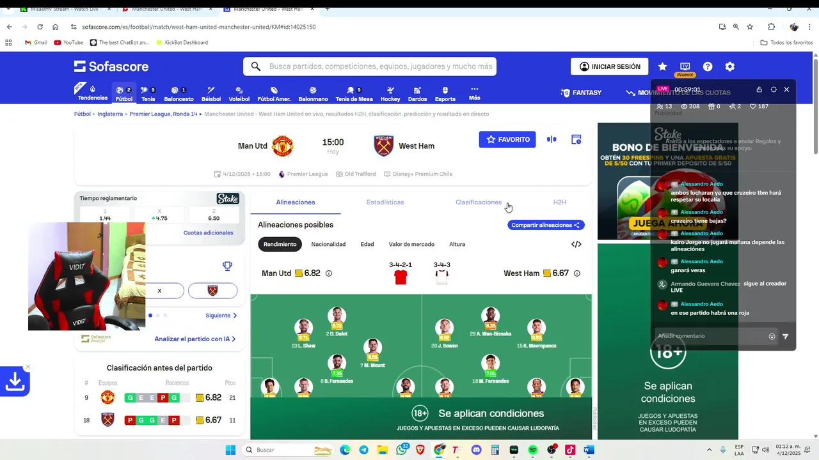Viewport: 819px width, 460px height.
Task: Click the calendar icon beside FAVORITO
Action: tap(576, 139)
